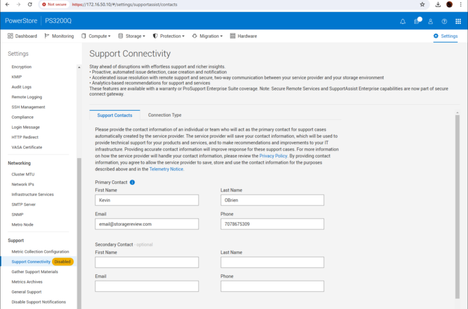
Task: Click the PowerStore logo text
Action: [21, 21]
